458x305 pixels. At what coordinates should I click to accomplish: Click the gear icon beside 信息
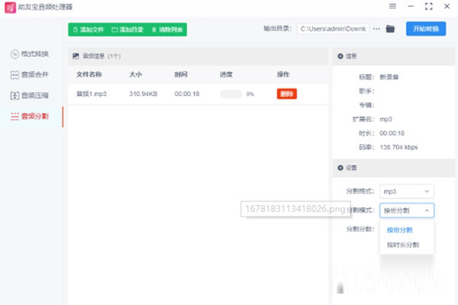coord(340,56)
